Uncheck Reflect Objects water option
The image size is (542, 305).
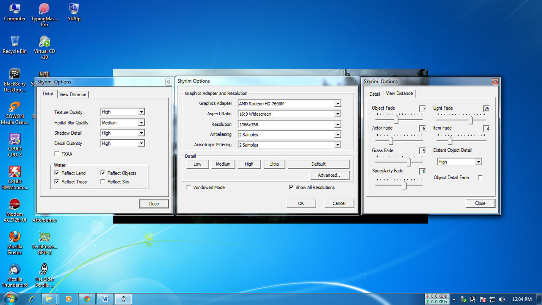coord(103,173)
